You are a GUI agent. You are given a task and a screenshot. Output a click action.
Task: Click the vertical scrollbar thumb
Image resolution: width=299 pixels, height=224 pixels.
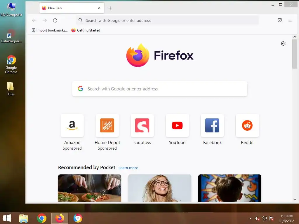(x=295, y=54)
